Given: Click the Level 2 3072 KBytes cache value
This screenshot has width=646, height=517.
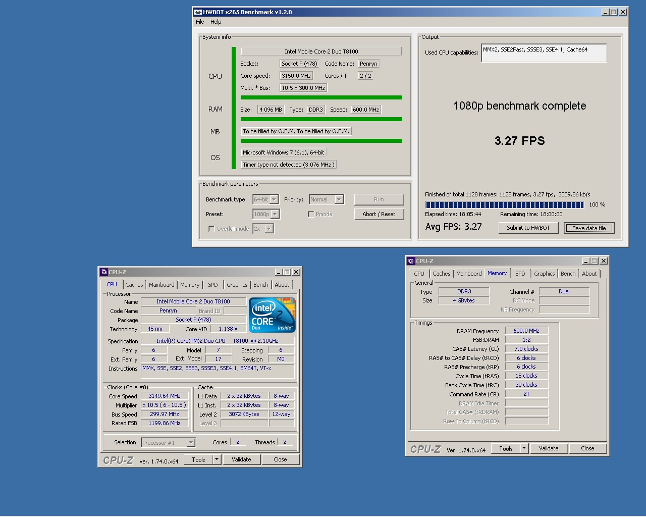Looking at the screenshot, I should (x=244, y=414).
